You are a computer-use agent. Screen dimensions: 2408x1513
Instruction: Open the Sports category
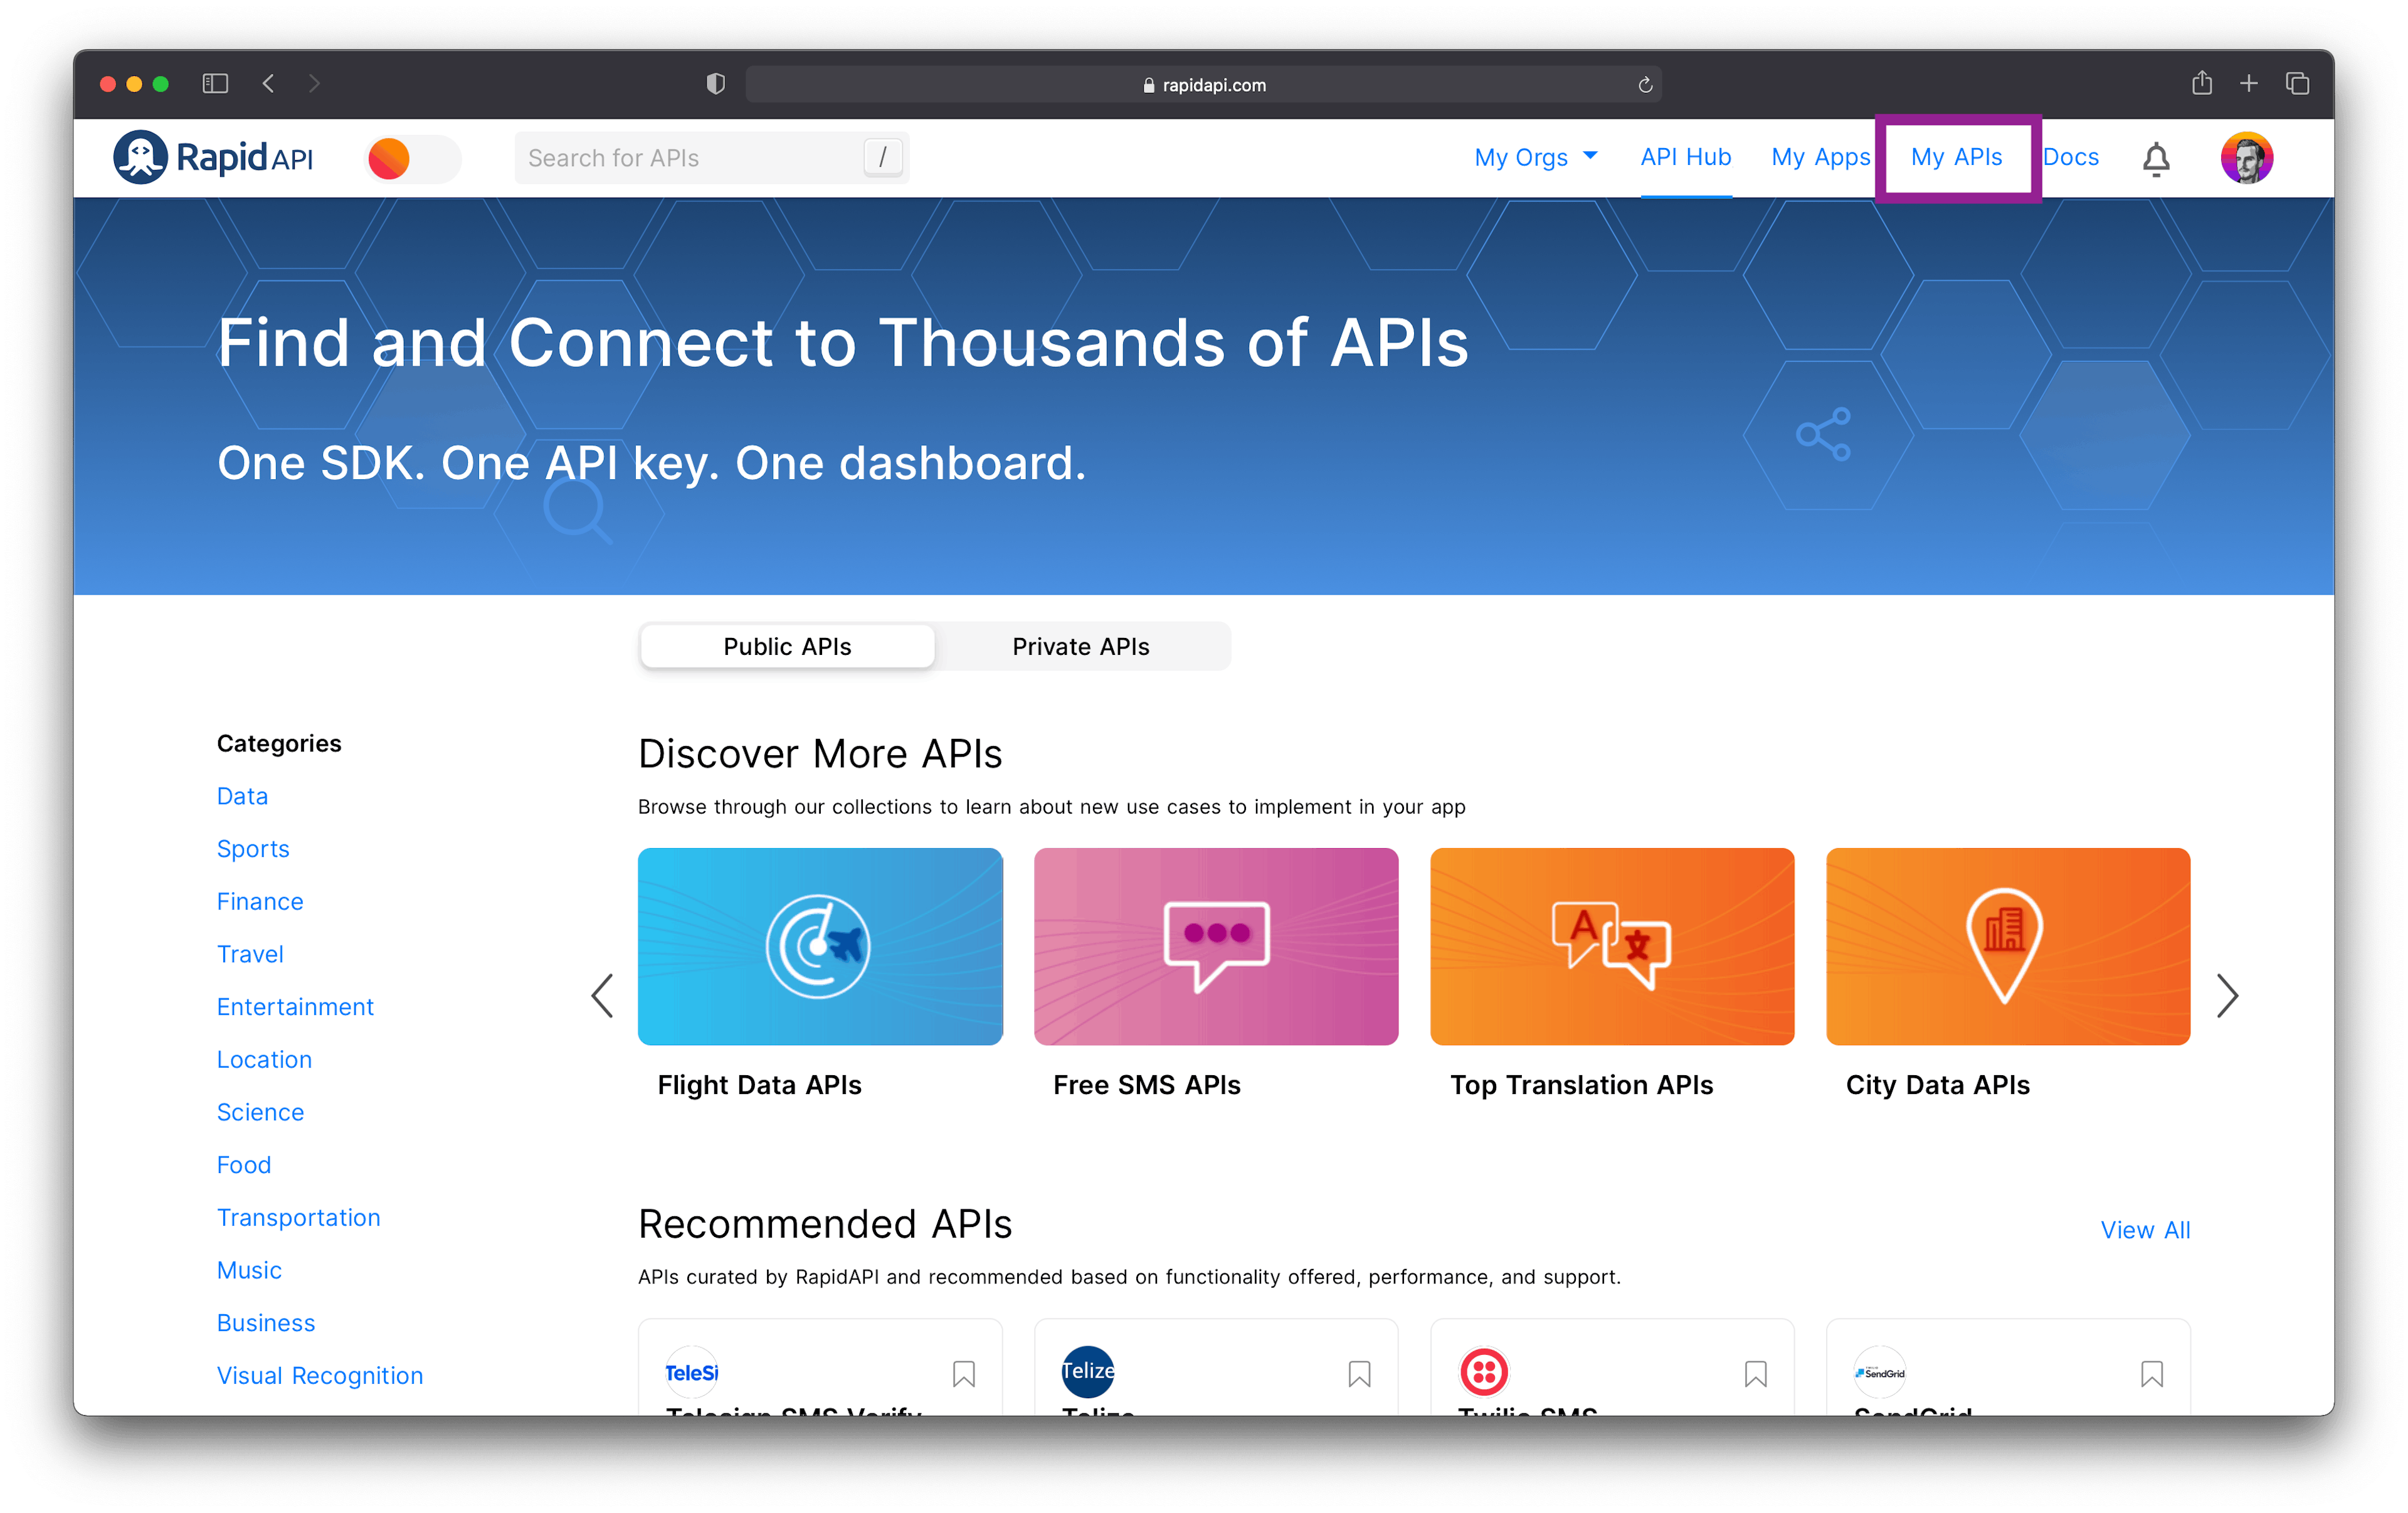pos(253,848)
